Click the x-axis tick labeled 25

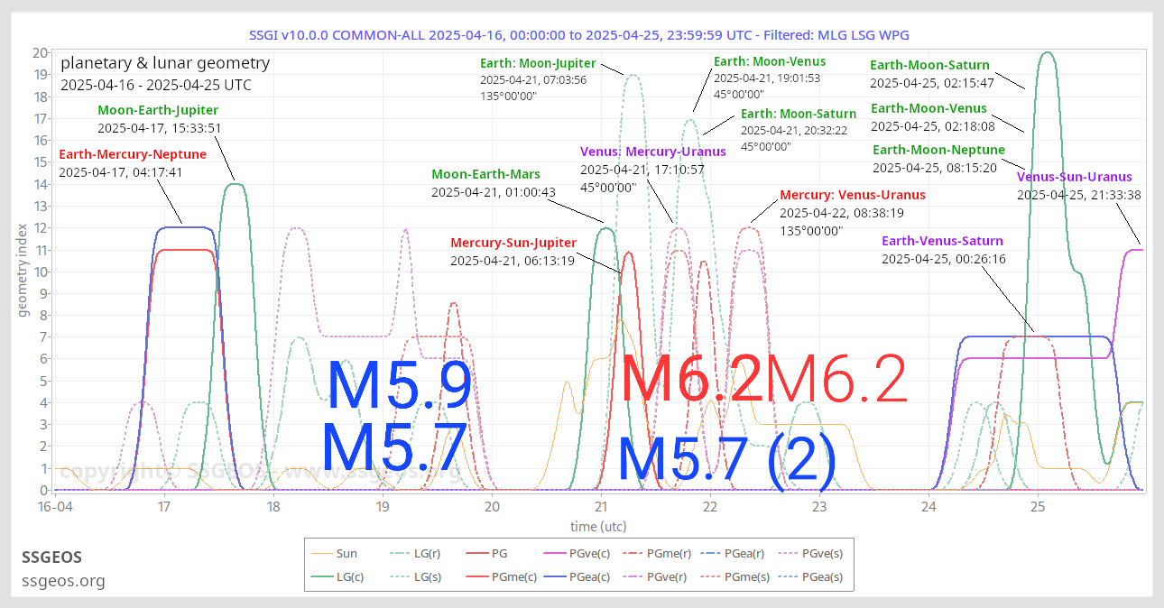coord(1038,506)
